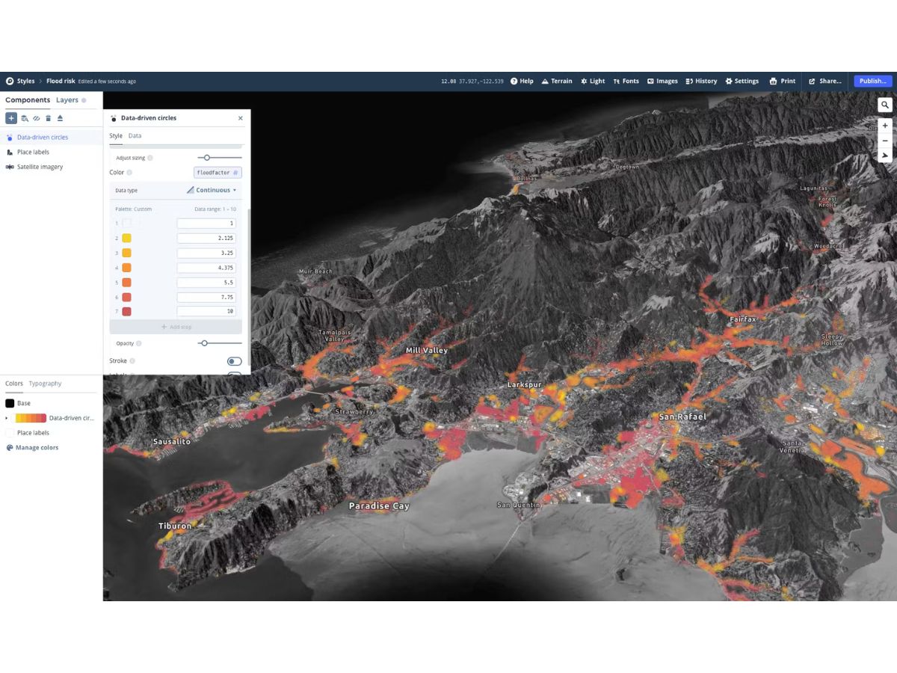Zoom in with the map plus button

(x=885, y=126)
